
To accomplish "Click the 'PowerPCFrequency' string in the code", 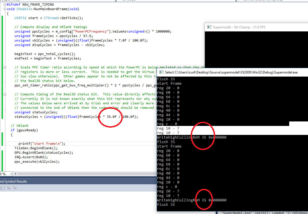I will point(91,31).
